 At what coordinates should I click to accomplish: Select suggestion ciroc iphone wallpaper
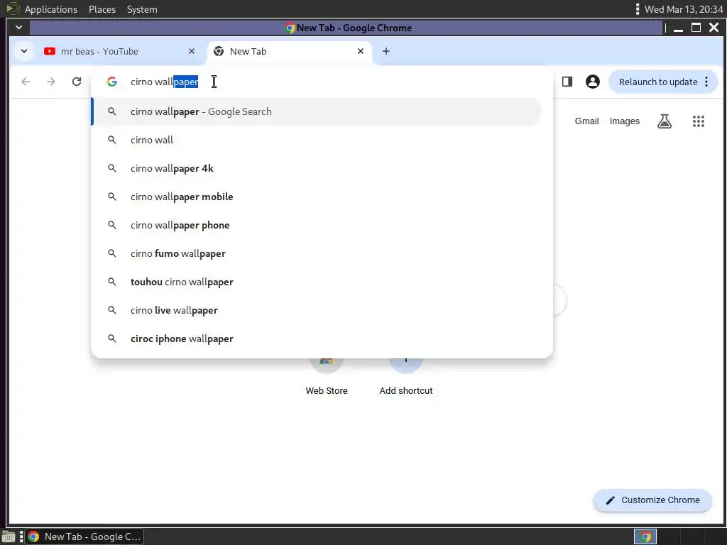(x=316, y=338)
